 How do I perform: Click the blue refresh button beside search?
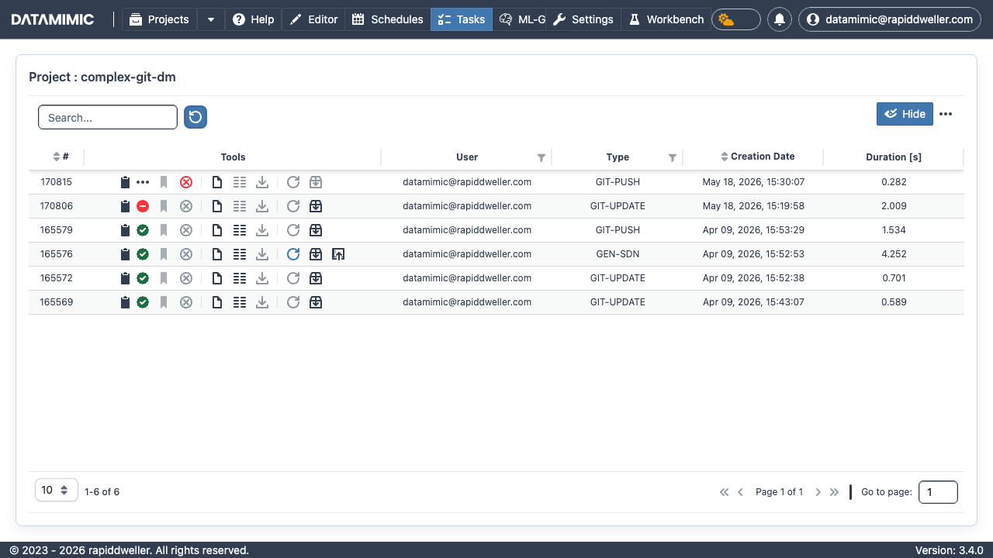point(195,117)
